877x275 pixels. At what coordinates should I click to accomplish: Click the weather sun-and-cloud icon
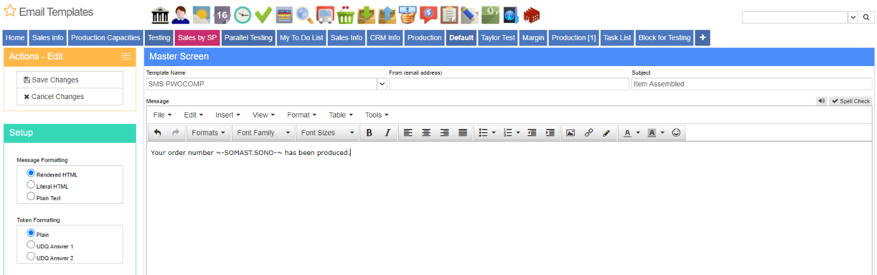[201, 14]
